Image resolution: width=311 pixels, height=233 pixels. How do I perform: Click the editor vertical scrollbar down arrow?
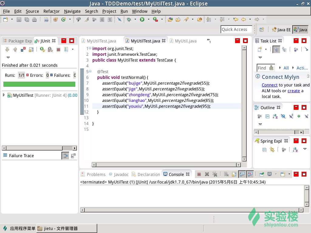pos(244,159)
